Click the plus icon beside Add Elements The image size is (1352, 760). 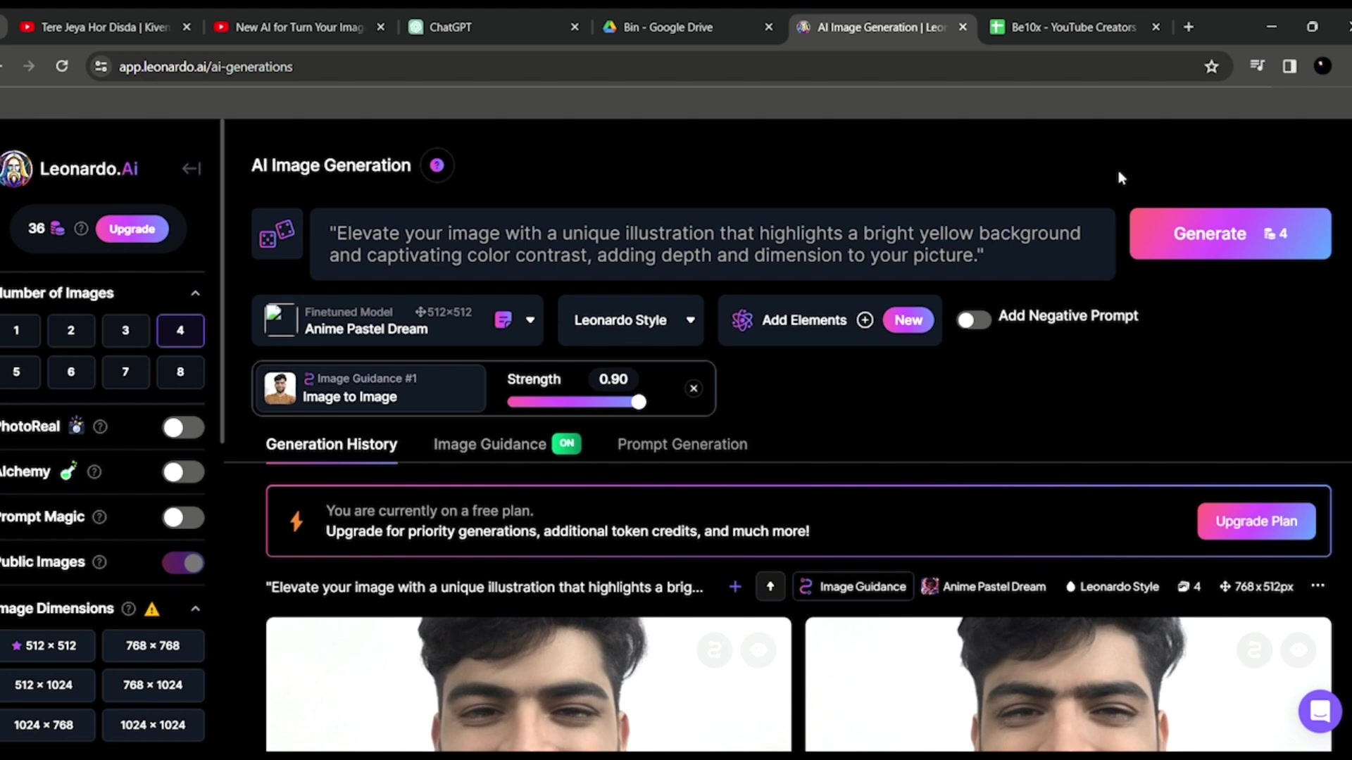pyautogui.click(x=865, y=320)
